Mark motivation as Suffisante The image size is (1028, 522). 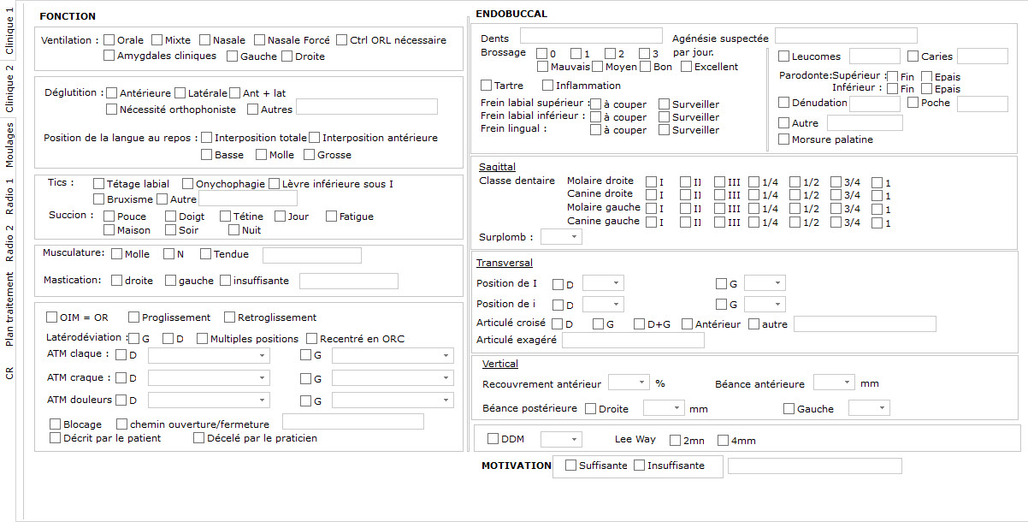pyautogui.click(x=570, y=466)
